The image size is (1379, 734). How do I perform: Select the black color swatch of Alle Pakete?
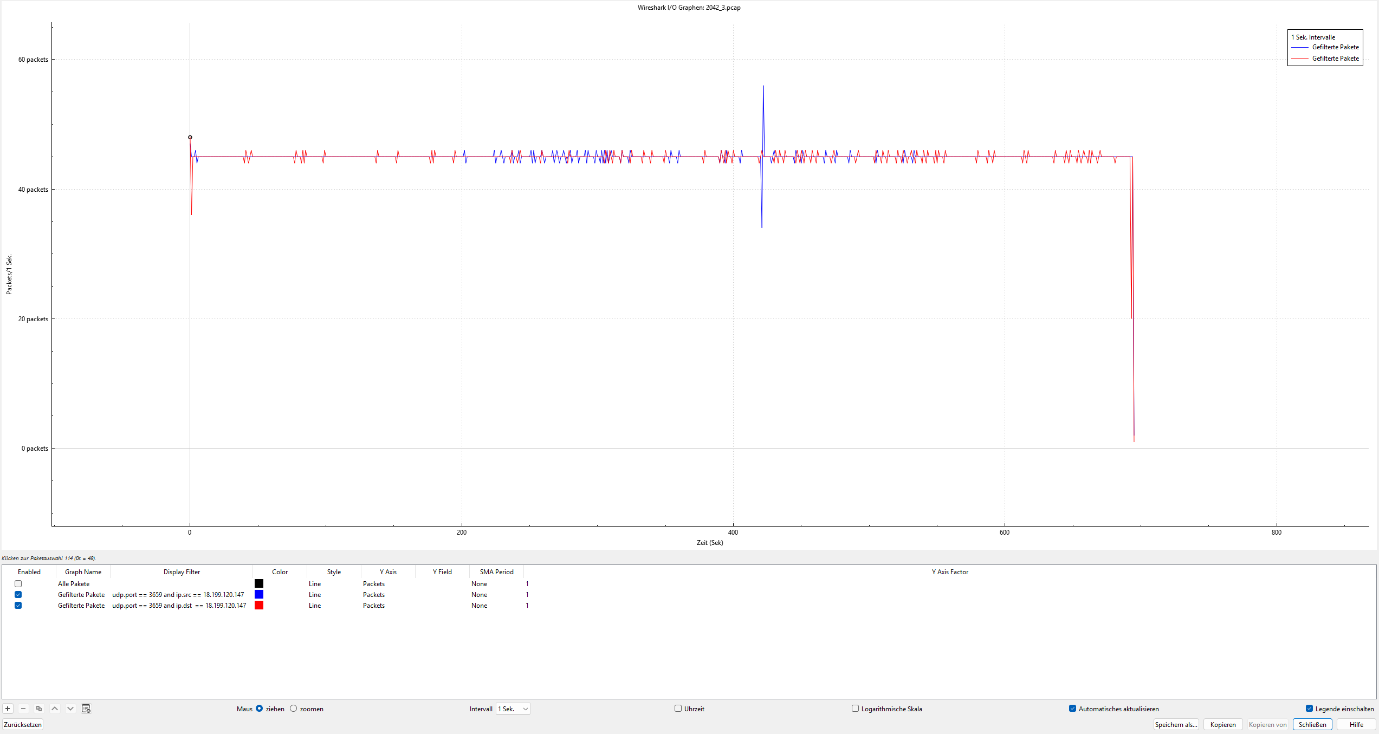coord(259,583)
